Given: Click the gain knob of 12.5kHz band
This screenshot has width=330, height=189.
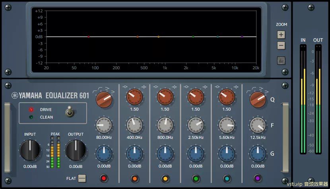Looking at the screenshot, I should point(258,154).
